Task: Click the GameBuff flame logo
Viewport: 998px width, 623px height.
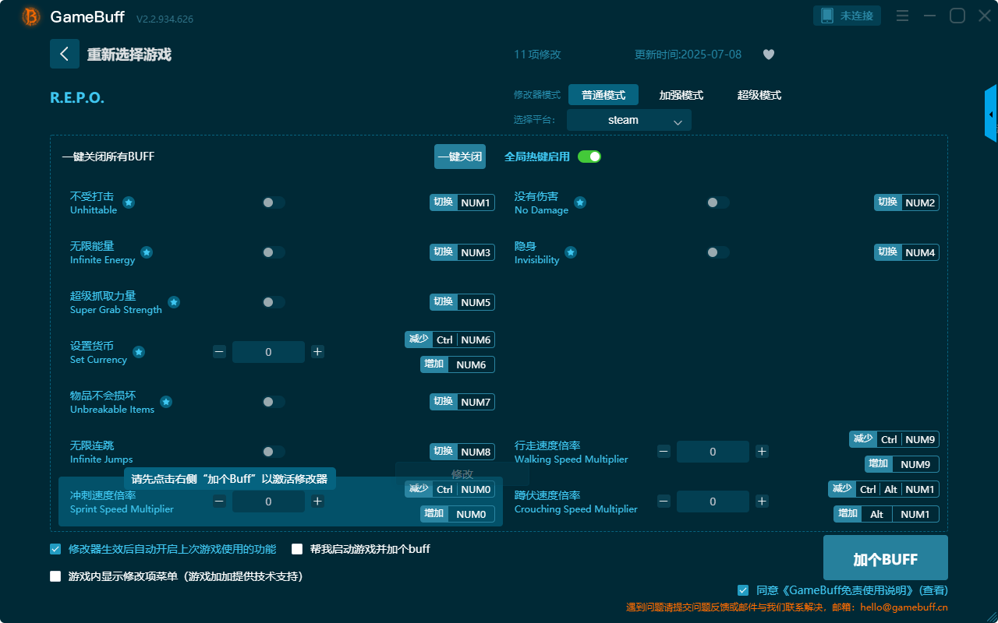Action: pos(30,16)
